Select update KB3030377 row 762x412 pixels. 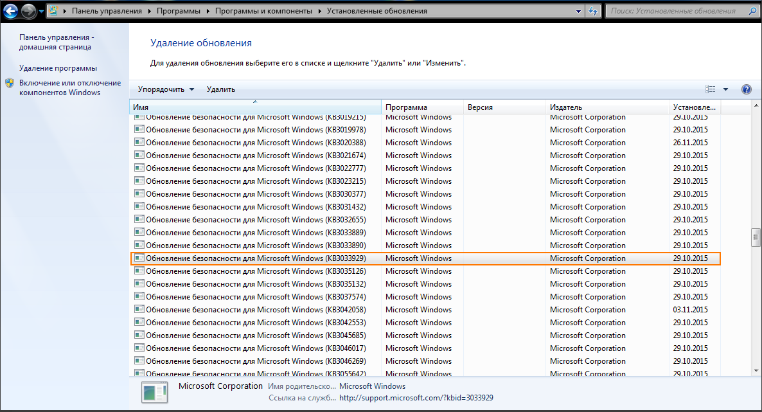tap(426, 194)
